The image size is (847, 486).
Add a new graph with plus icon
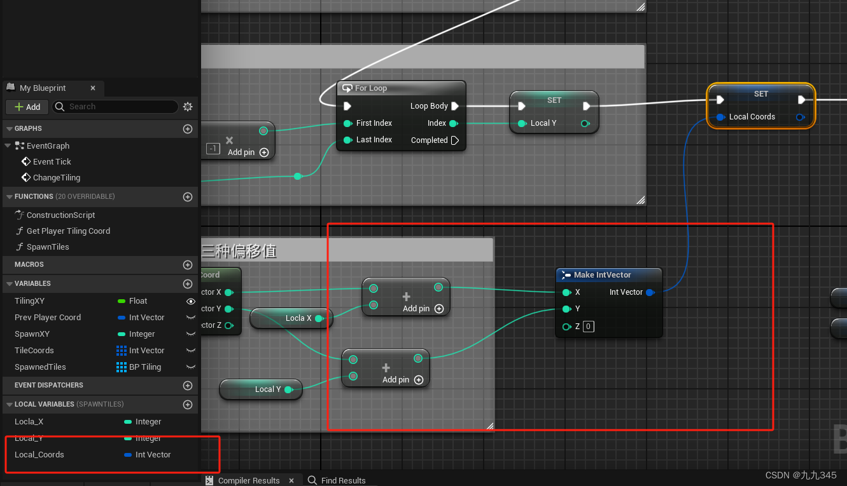tap(188, 129)
